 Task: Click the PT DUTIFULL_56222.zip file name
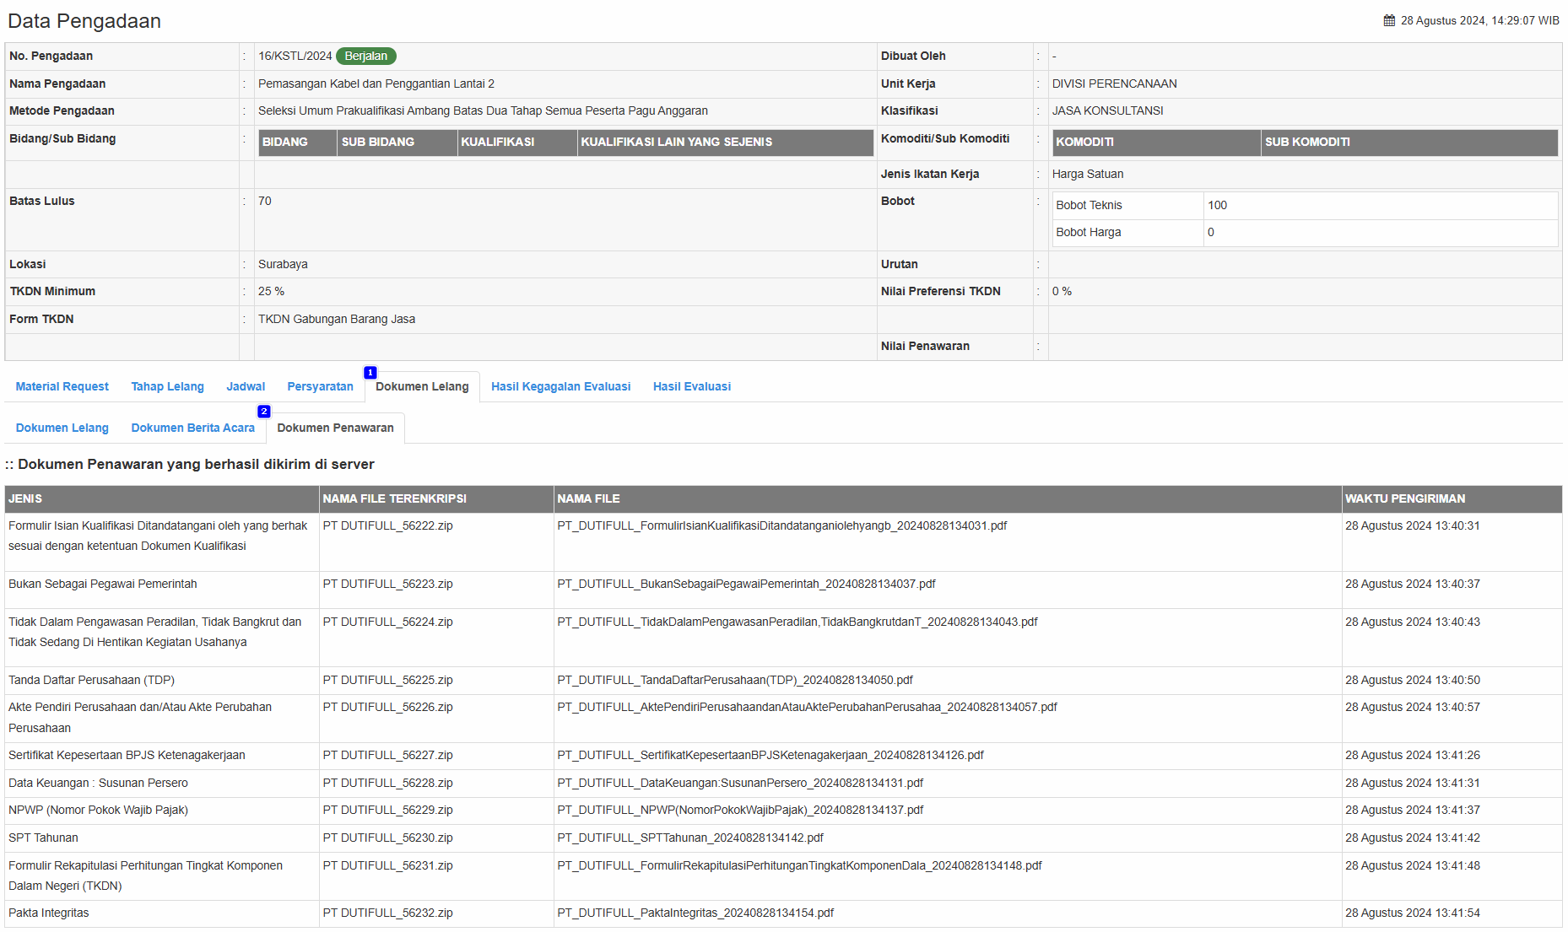387,526
